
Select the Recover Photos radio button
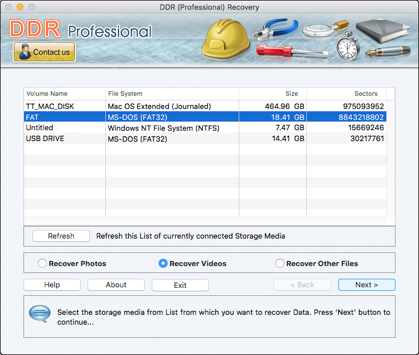click(42, 263)
